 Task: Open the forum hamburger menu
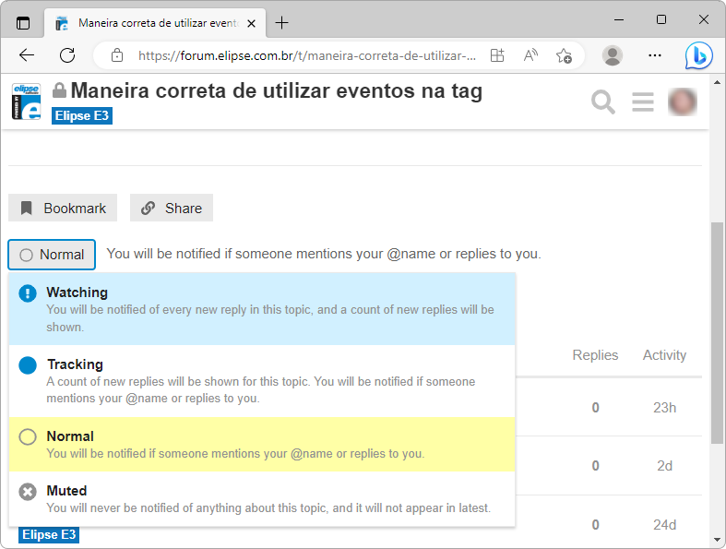point(643,101)
